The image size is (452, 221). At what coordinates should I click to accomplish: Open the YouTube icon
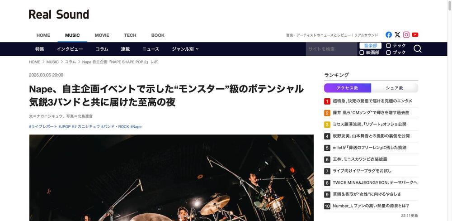coord(415,35)
